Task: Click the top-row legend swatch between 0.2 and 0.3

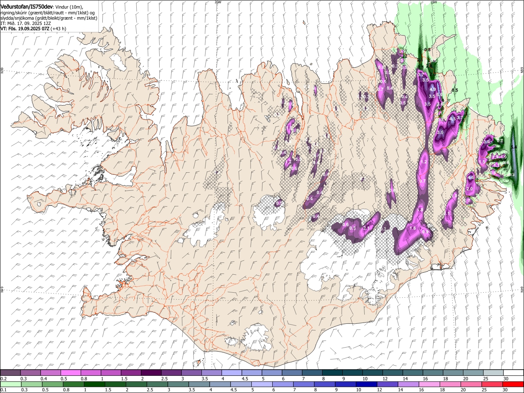Action: pyautogui.click(x=10, y=373)
